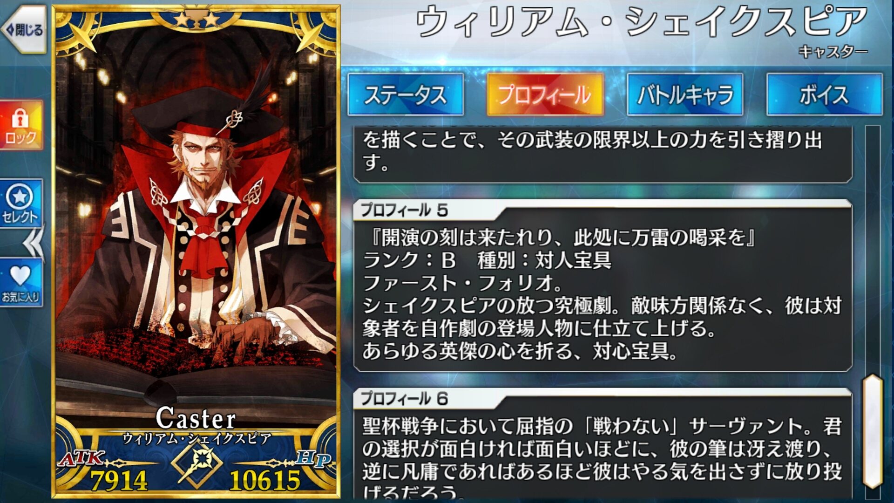The width and height of the screenshot is (894, 503).
Task: Switch to the ステータス tab
Action: [x=406, y=95]
